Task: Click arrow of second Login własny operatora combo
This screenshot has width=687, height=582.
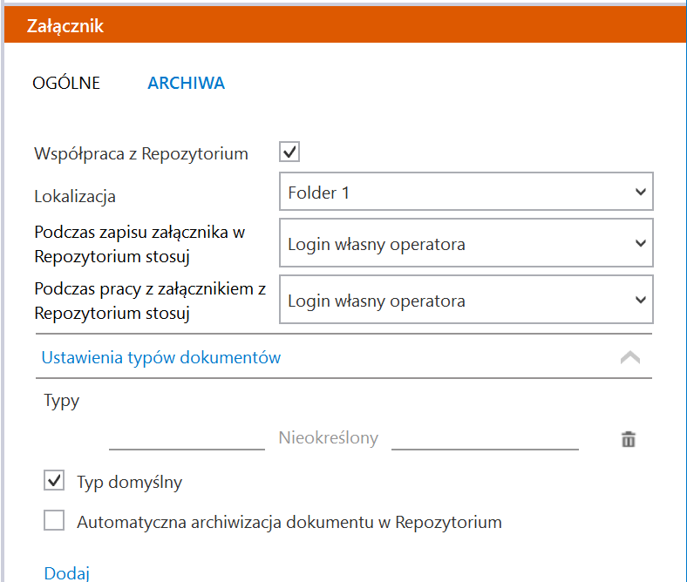Action: (641, 300)
